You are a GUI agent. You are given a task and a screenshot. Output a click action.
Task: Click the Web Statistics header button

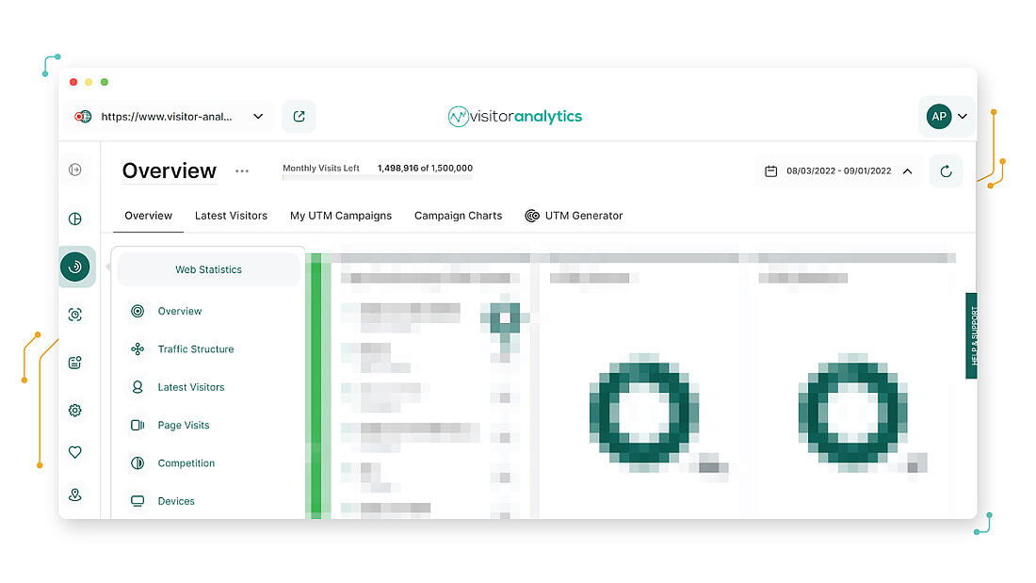tap(208, 269)
